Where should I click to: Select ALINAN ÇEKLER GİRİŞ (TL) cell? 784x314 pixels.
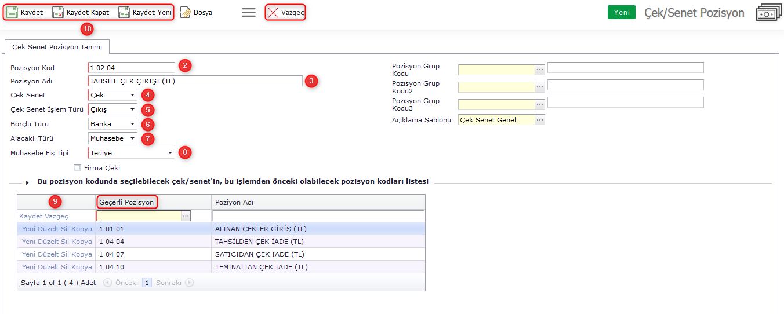[x=318, y=229]
